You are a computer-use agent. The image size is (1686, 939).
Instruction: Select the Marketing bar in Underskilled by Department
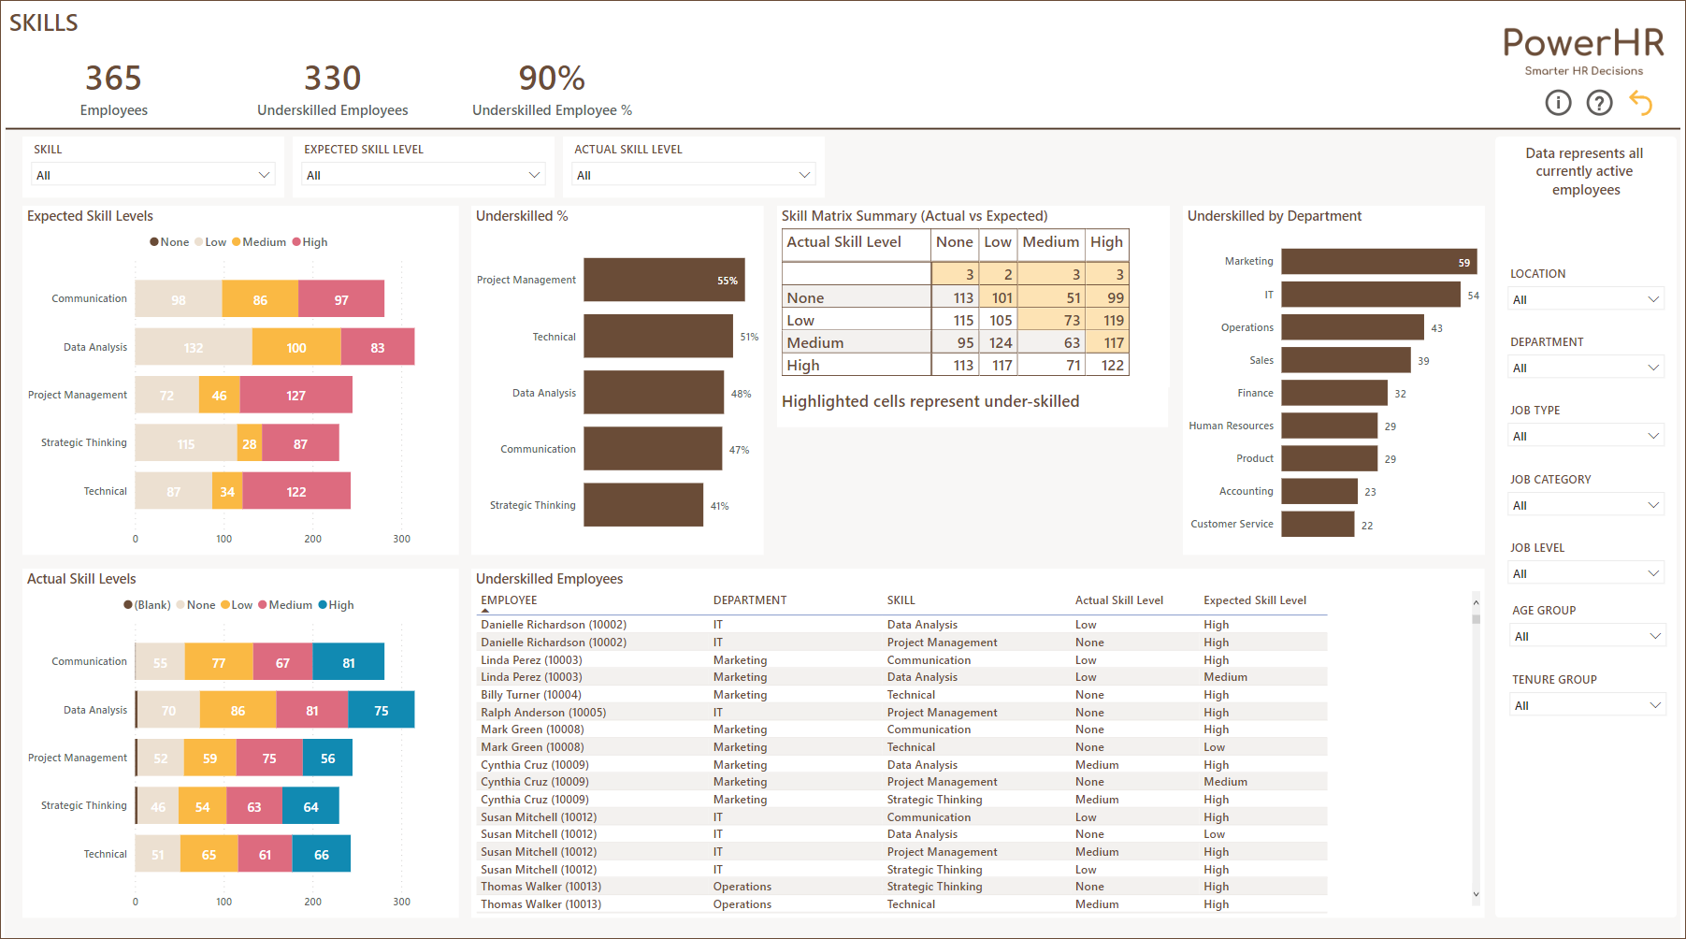point(1377,261)
